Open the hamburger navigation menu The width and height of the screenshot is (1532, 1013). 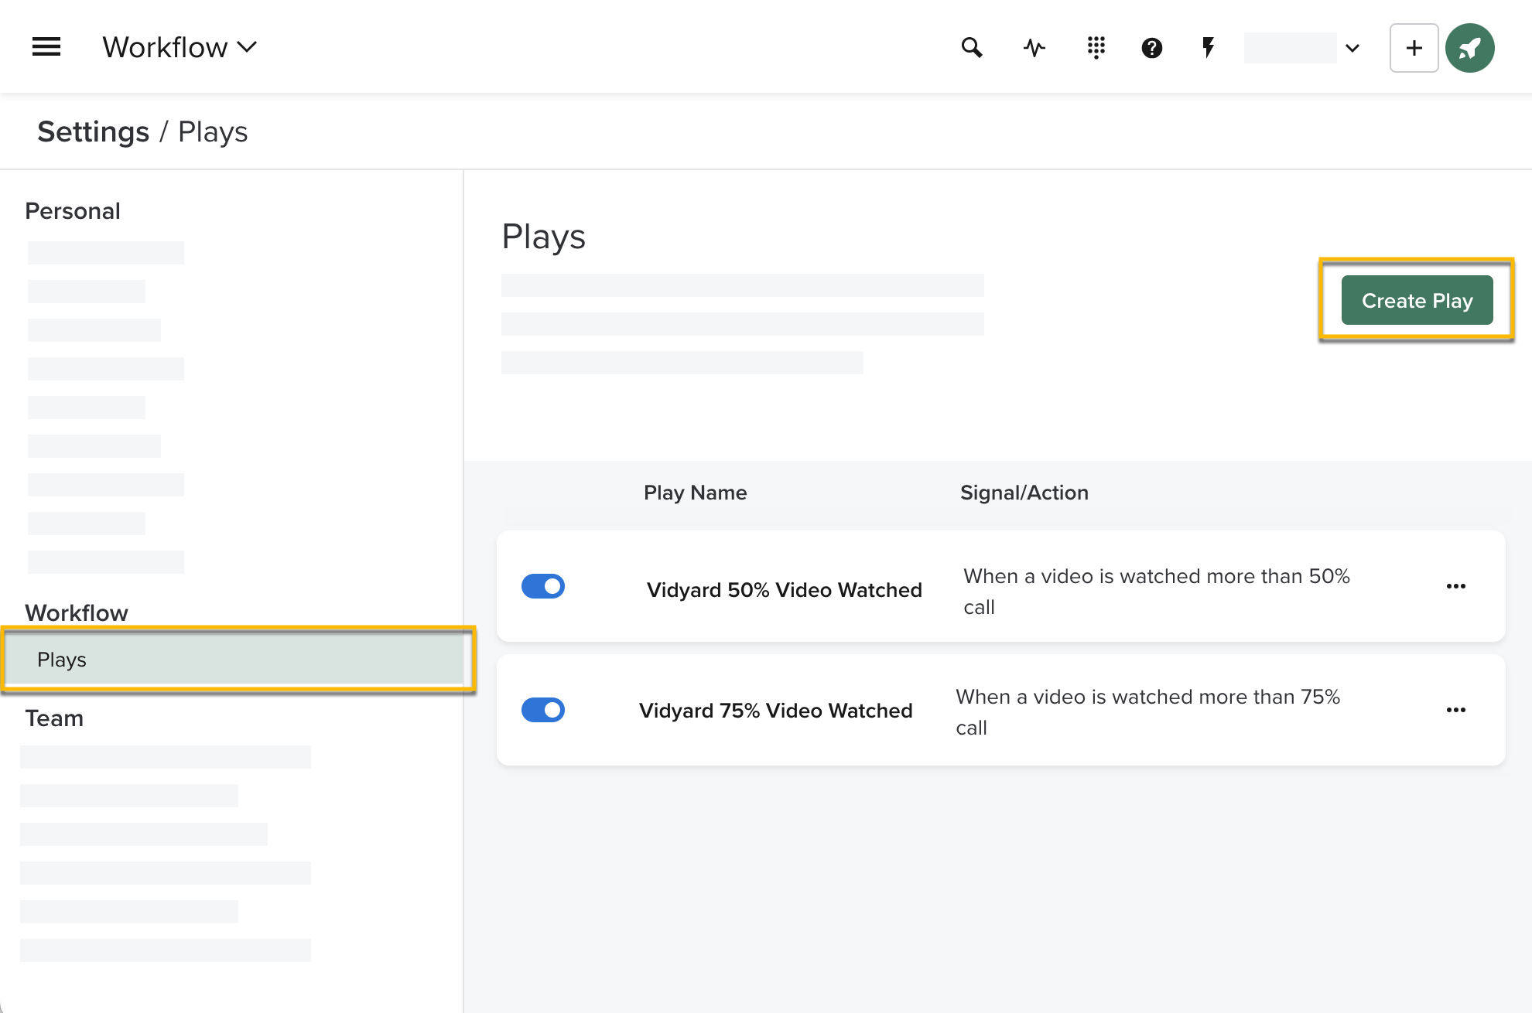point(46,46)
